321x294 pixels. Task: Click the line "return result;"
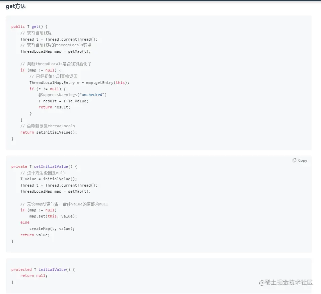pos(54,107)
